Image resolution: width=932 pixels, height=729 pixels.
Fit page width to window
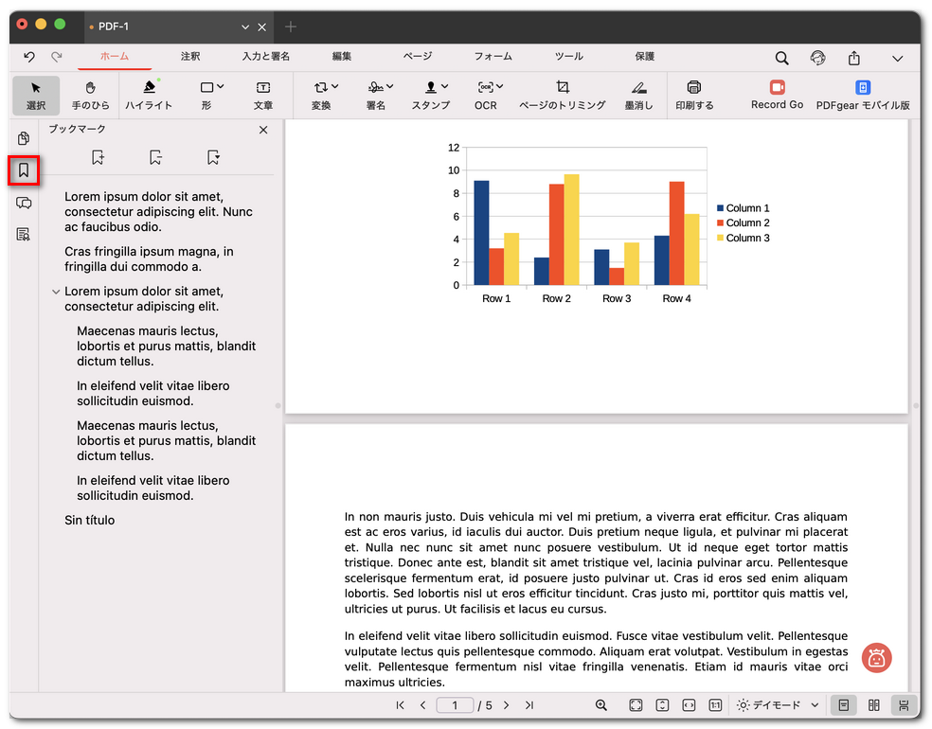coord(689,705)
